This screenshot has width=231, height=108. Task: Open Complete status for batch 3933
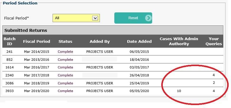65,91
